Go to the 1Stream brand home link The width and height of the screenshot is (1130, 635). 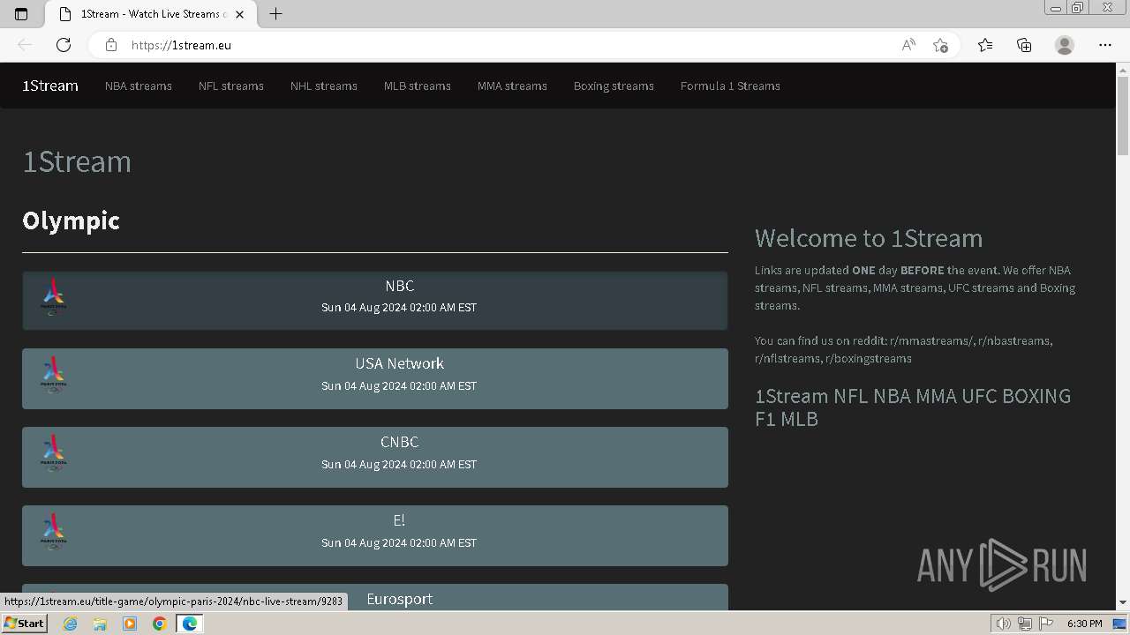pos(50,86)
